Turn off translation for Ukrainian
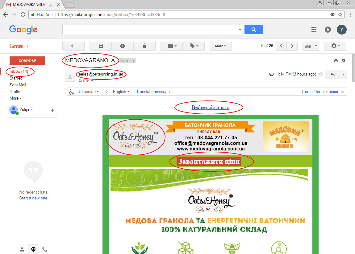 320,92
